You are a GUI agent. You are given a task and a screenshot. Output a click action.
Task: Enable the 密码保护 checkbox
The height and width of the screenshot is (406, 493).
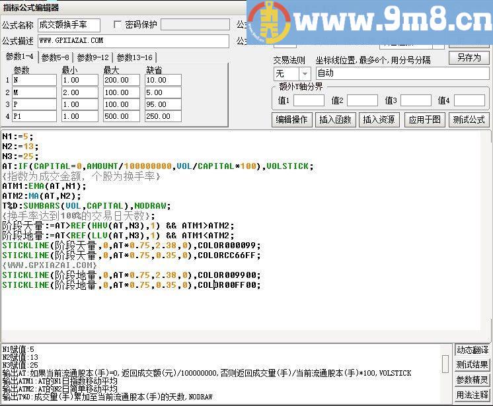coord(118,25)
